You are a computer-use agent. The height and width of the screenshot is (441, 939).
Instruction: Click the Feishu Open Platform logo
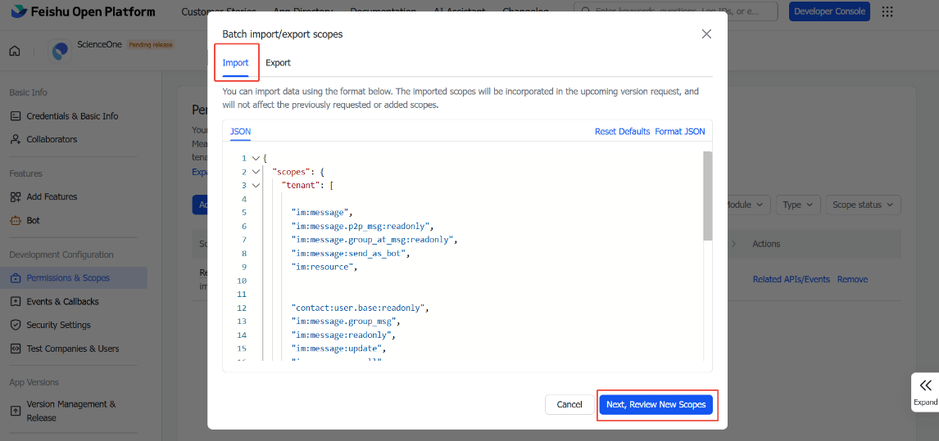83,11
